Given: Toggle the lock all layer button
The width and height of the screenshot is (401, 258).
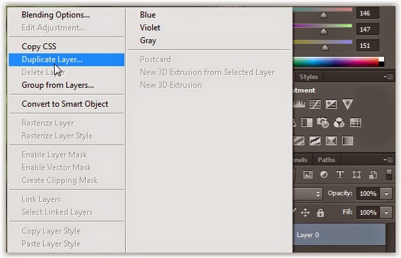Looking at the screenshot, I should pos(321,212).
